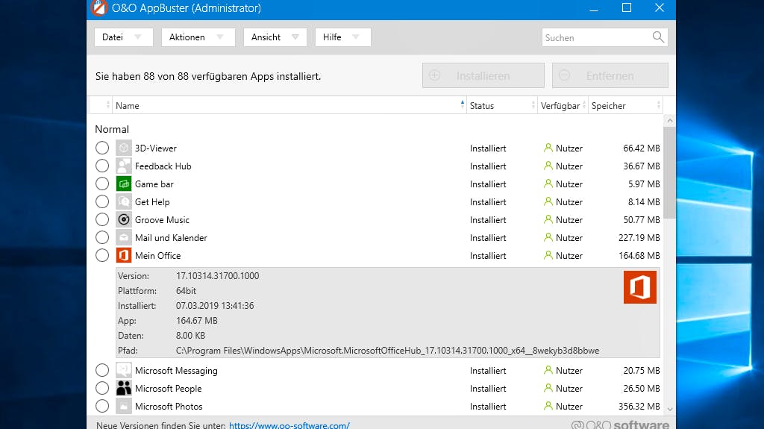Click the Feedback Hub app icon

(x=124, y=166)
